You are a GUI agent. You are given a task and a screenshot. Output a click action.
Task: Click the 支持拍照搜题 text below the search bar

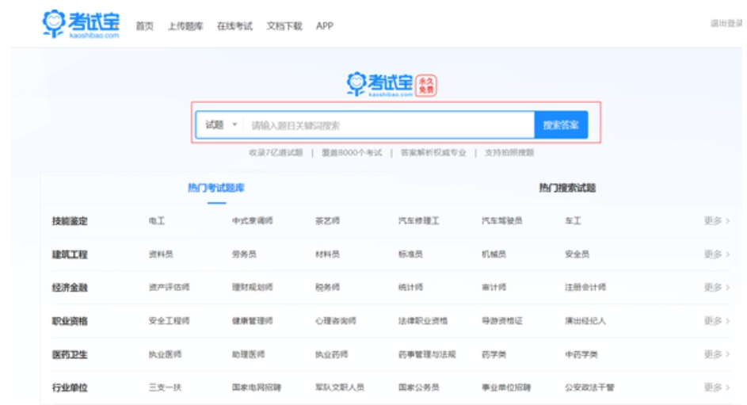pos(509,153)
